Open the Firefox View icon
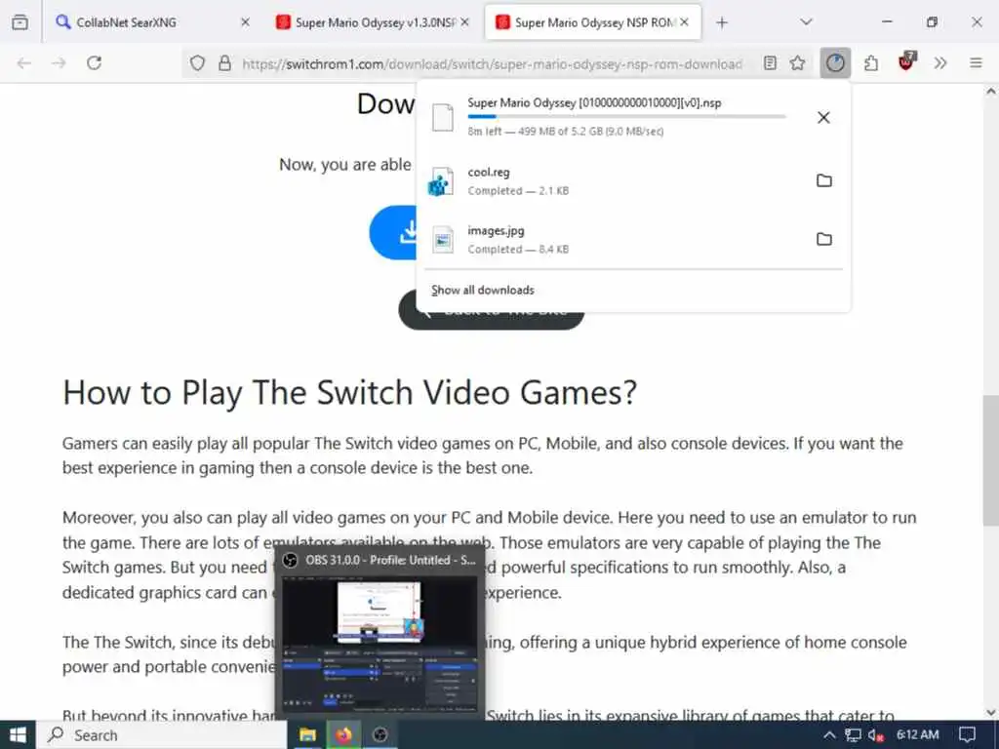 coord(20,22)
